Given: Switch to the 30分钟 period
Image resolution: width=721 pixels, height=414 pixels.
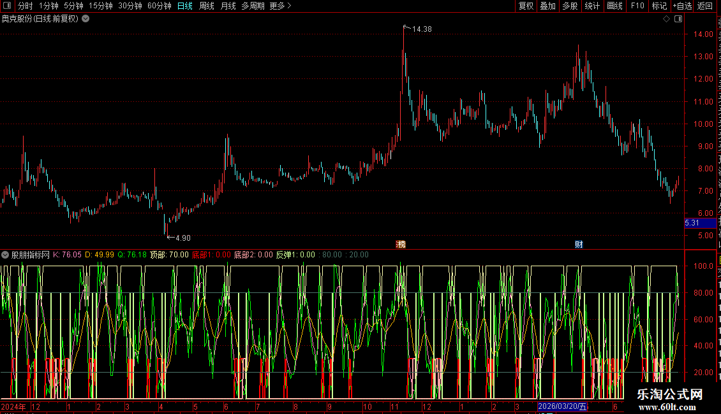Looking at the screenshot, I should click(130, 6).
